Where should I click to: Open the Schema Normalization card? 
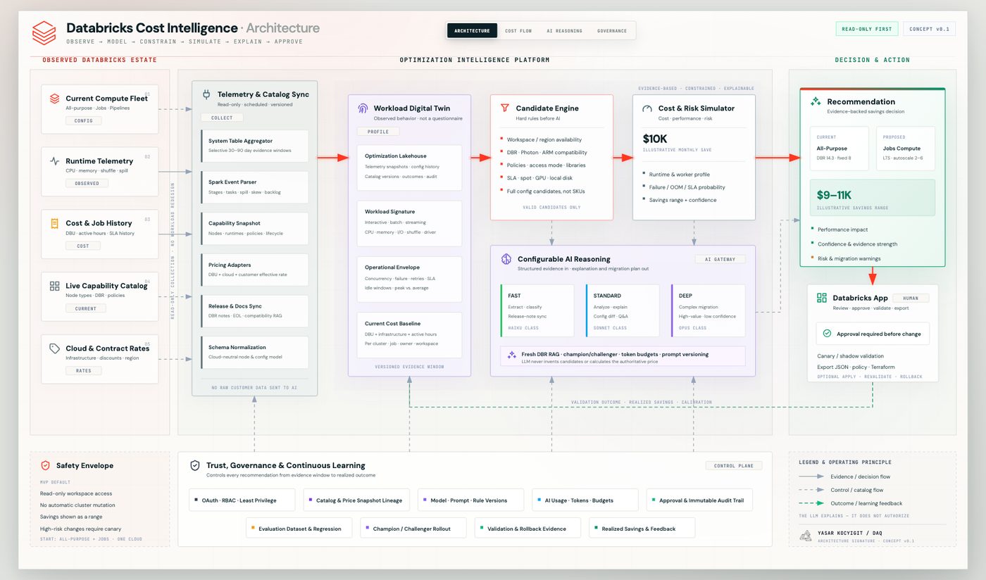point(254,352)
